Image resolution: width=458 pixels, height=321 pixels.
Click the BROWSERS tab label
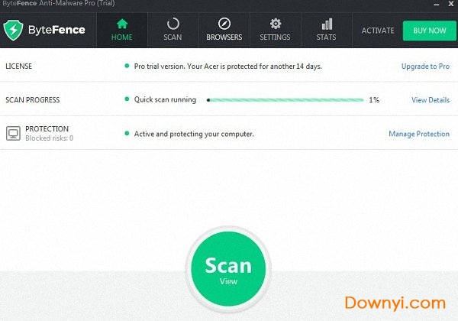pyautogui.click(x=224, y=37)
